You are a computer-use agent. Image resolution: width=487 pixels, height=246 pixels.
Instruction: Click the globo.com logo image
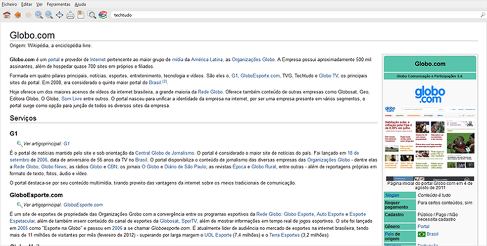click(430, 95)
